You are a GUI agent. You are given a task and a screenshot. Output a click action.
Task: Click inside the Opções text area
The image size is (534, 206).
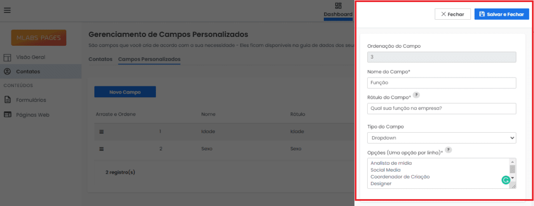pos(442,173)
